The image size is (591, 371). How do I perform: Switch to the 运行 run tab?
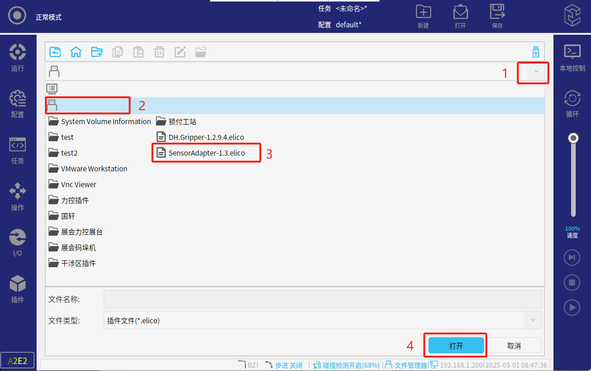click(18, 57)
